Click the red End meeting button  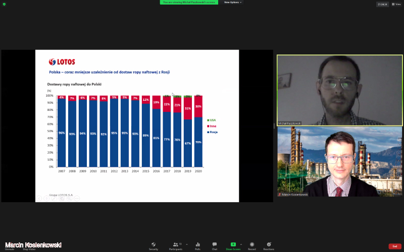click(394, 246)
